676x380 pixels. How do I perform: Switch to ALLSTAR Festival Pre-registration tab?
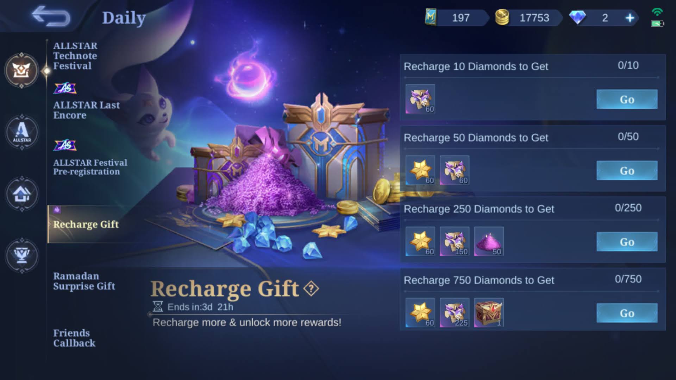pyautogui.click(x=90, y=167)
